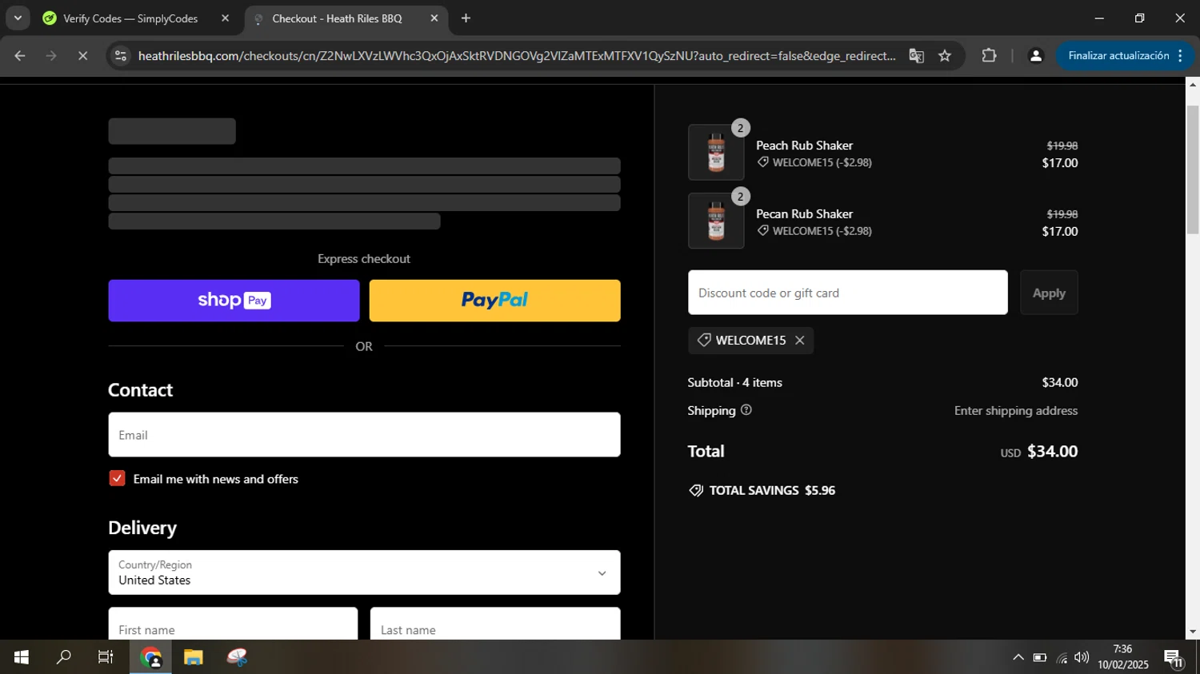Open the notification center icon
Screen dimensions: 1200x674
pyautogui.click(x=1174, y=658)
